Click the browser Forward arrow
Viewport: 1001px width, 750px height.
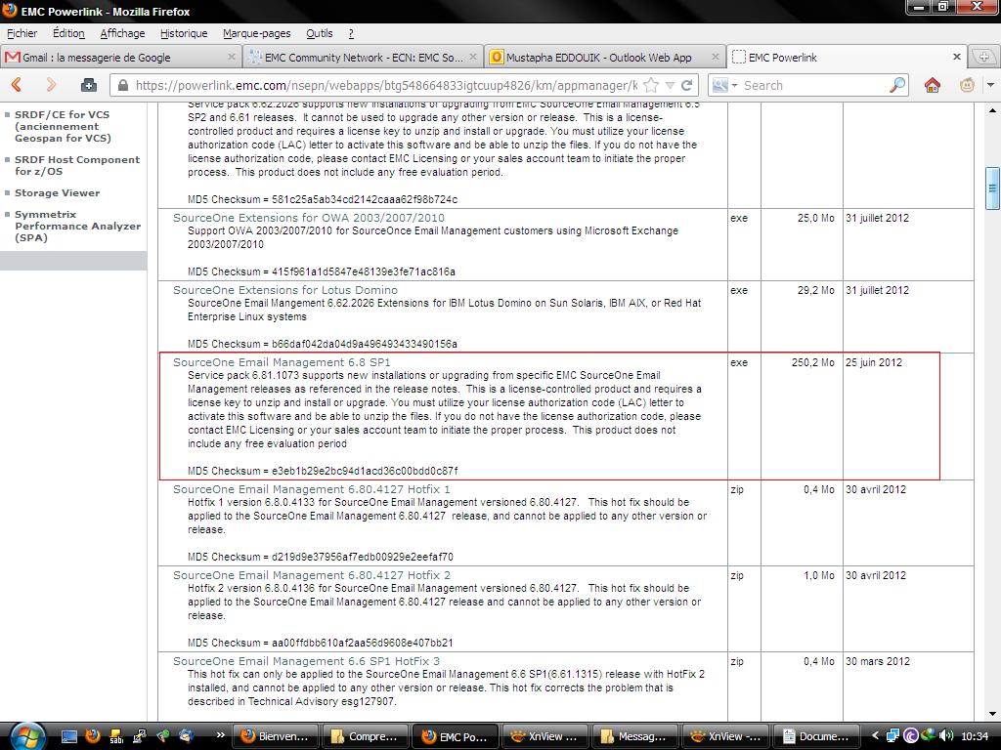tap(51, 85)
